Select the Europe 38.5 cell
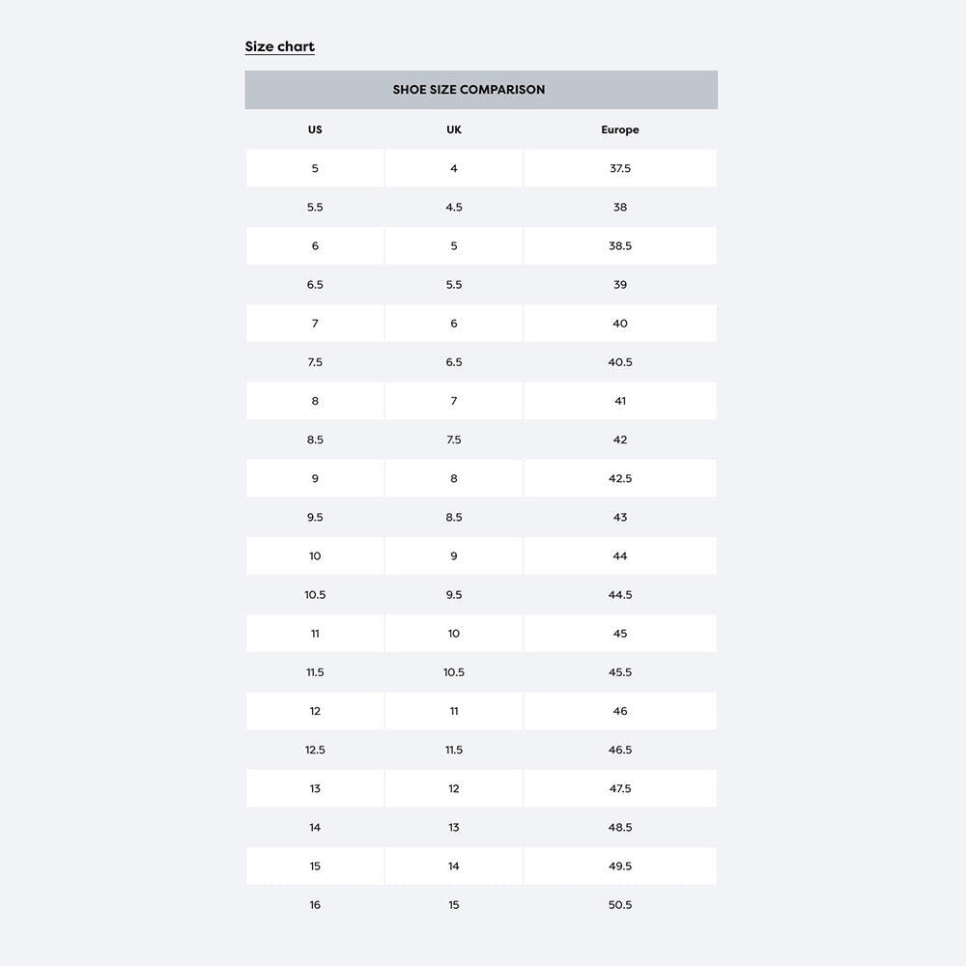This screenshot has height=966, width=966. coord(620,246)
